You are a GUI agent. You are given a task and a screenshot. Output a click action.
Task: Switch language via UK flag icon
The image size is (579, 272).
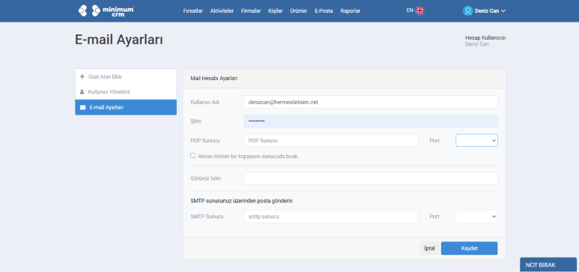pyautogui.click(x=420, y=10)
